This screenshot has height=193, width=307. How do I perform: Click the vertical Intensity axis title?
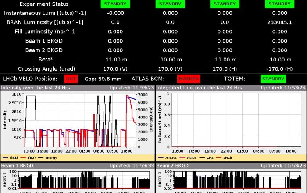(x=4, y=119)
